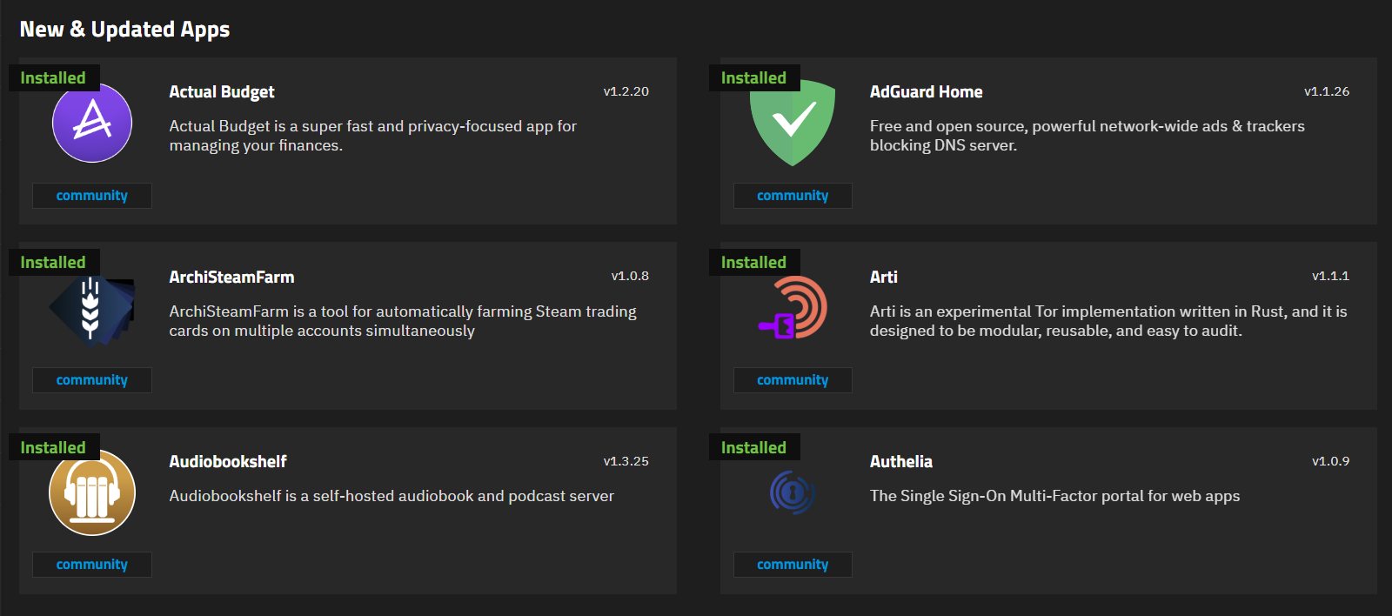Click the Installed badge on Arti
Image resolution: width=1392 pixels, height=616 pixels.
pos(754,263)
